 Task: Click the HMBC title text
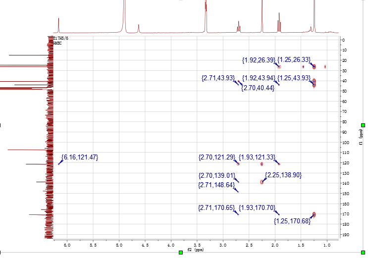57,43
